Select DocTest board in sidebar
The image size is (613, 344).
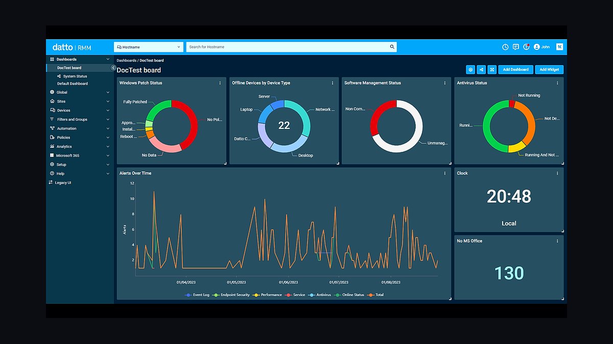(x=69, y=68)
